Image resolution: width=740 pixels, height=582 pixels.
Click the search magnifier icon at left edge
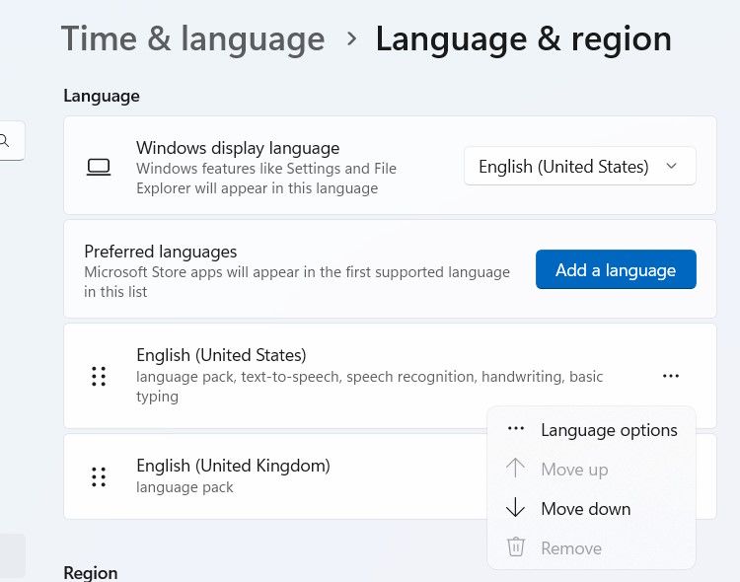[x=6, y=140]
